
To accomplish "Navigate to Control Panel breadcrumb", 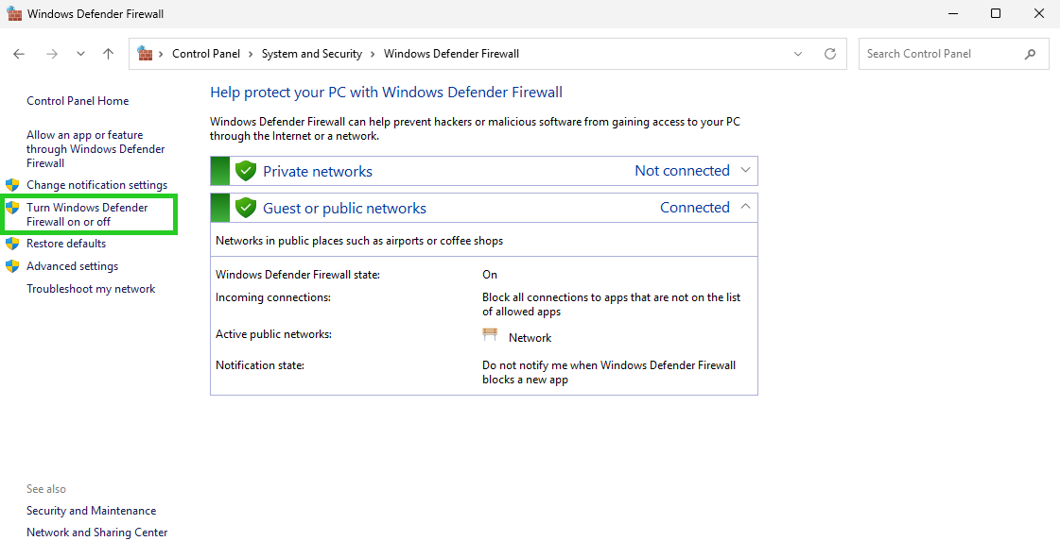I will pyautogui.click(x=208, y=54).
